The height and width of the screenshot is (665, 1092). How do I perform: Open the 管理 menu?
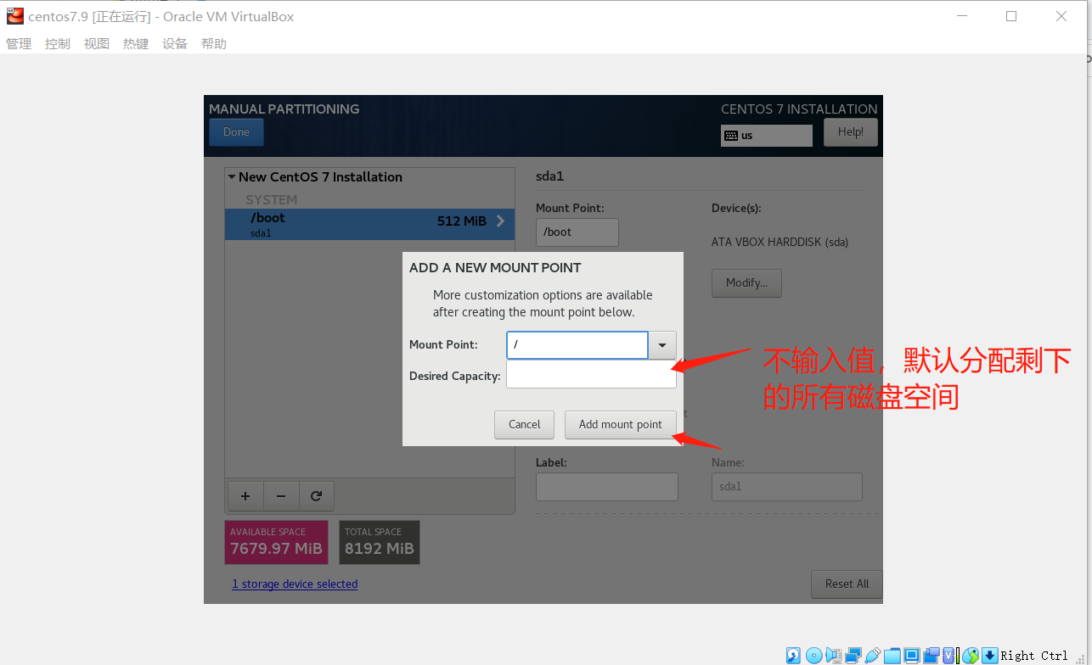[x=19, y=44]
